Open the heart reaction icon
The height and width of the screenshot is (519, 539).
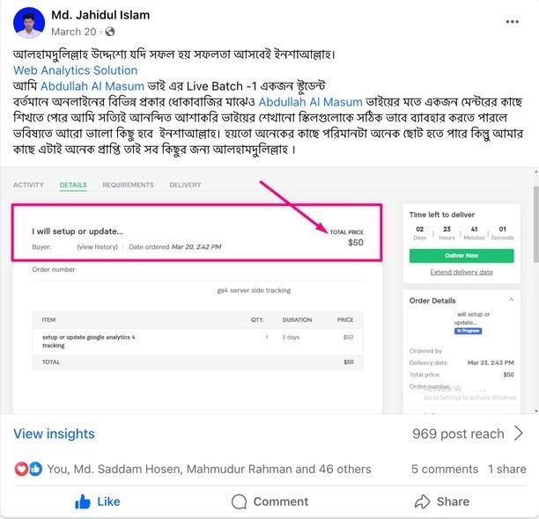[21, 469]
